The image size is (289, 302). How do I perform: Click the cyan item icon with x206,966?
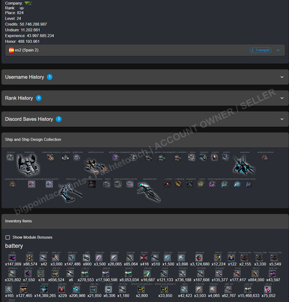click(76, 289)
